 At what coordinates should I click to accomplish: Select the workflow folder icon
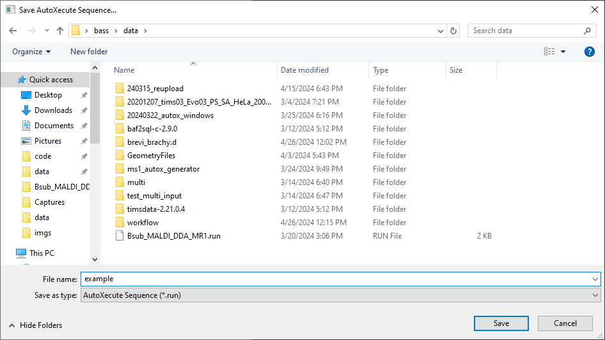(120, 223)
